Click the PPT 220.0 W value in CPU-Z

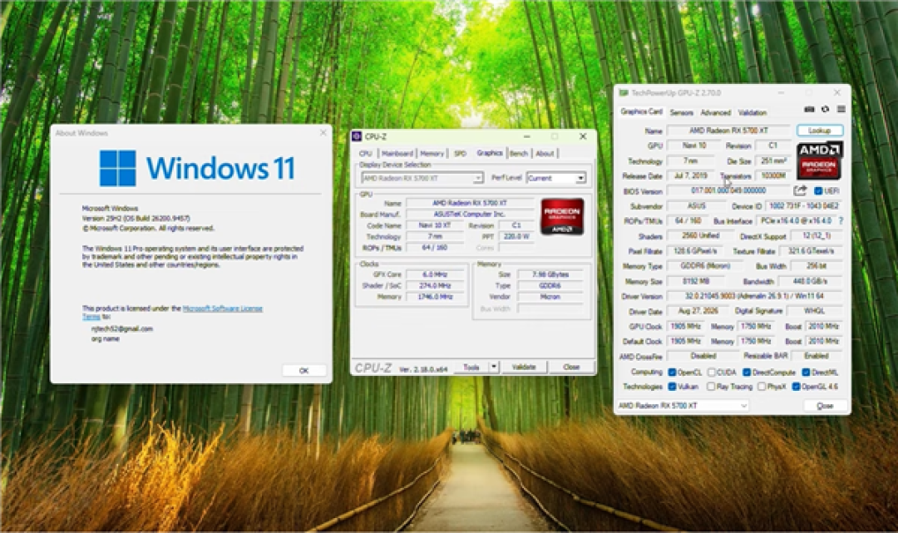[x=516, y=236]
